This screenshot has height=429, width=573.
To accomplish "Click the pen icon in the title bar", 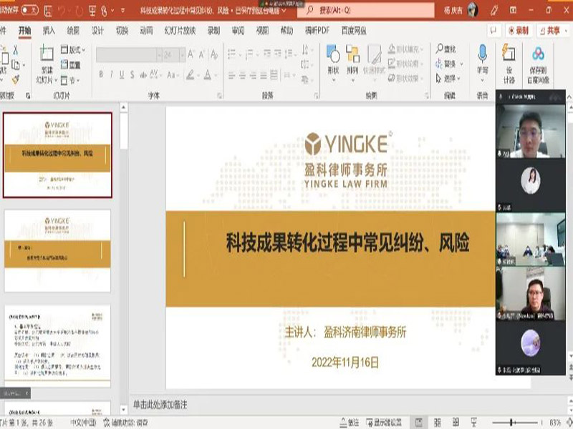I will pos(494,10).
